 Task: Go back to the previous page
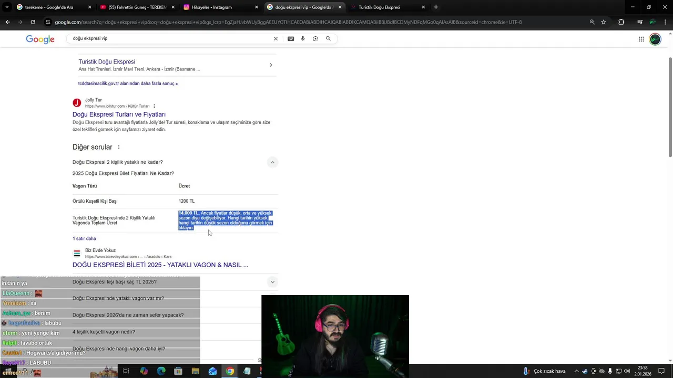(7, 22)
